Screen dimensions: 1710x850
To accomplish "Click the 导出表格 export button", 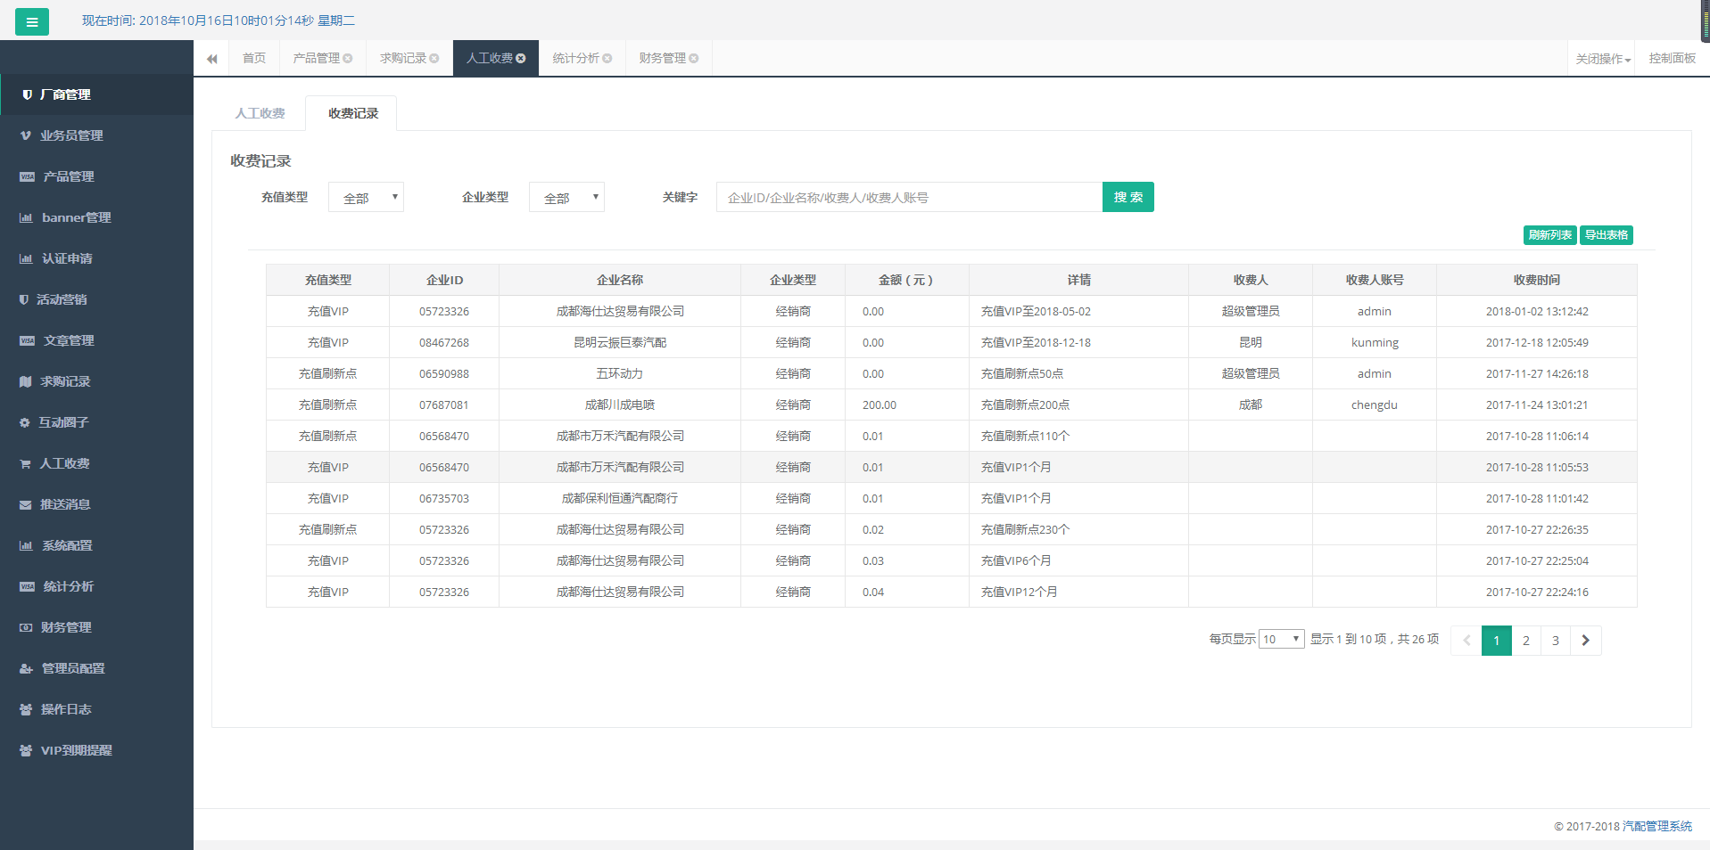I will [1606, 235].
